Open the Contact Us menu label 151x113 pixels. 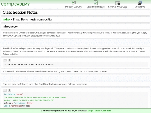(x=140, y=7)
